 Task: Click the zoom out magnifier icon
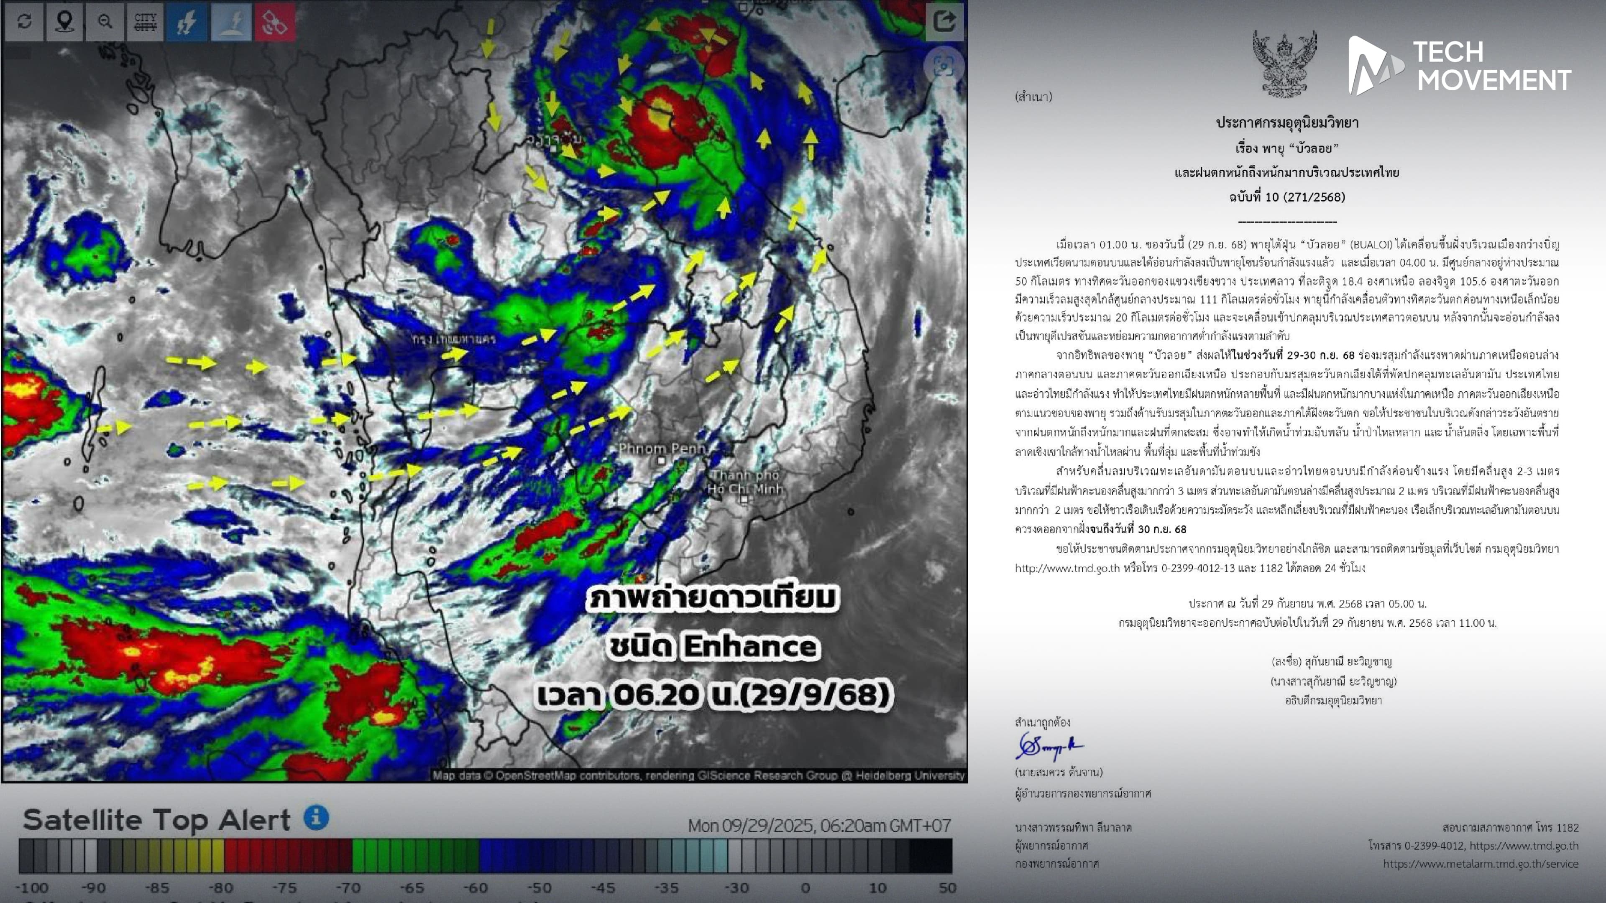point(105,22)
